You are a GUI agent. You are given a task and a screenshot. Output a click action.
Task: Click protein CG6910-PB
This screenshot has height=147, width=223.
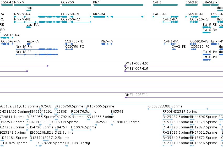193,44
